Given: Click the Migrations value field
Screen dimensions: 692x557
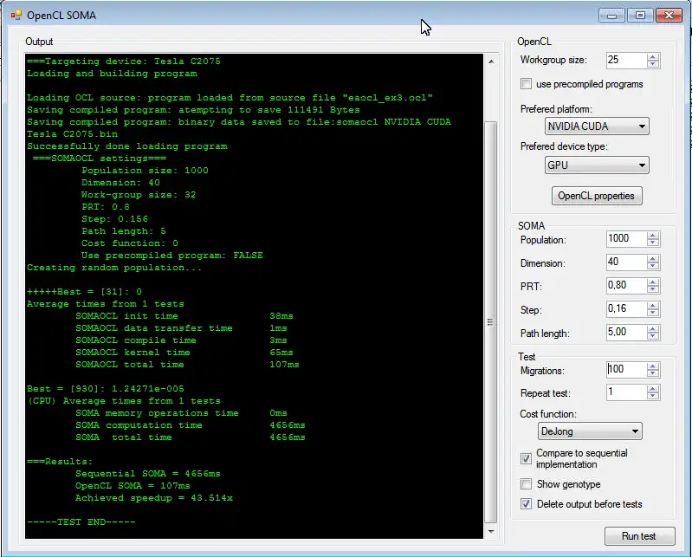Looking at the screenshot, I should coord(626,369).
